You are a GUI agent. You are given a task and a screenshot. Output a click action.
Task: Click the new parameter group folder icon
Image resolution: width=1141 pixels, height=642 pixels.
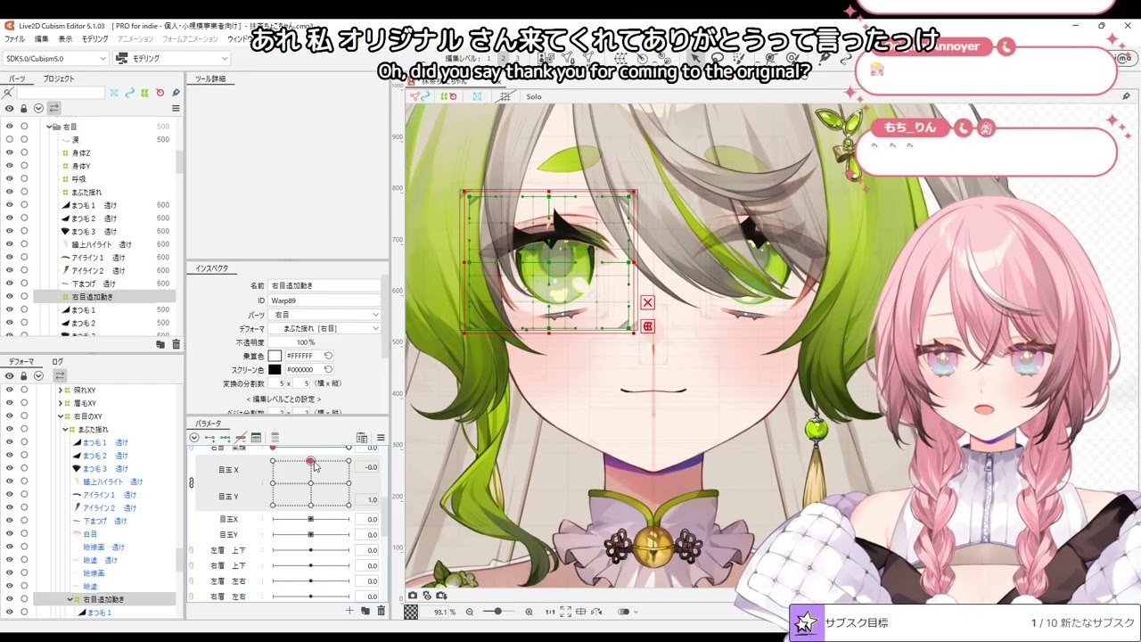[x=365, y=611]
